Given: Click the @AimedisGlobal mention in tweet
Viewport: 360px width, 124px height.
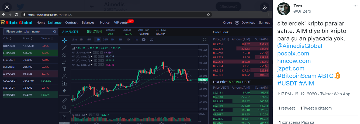Looking at the screenshot, I should (300, 46).
